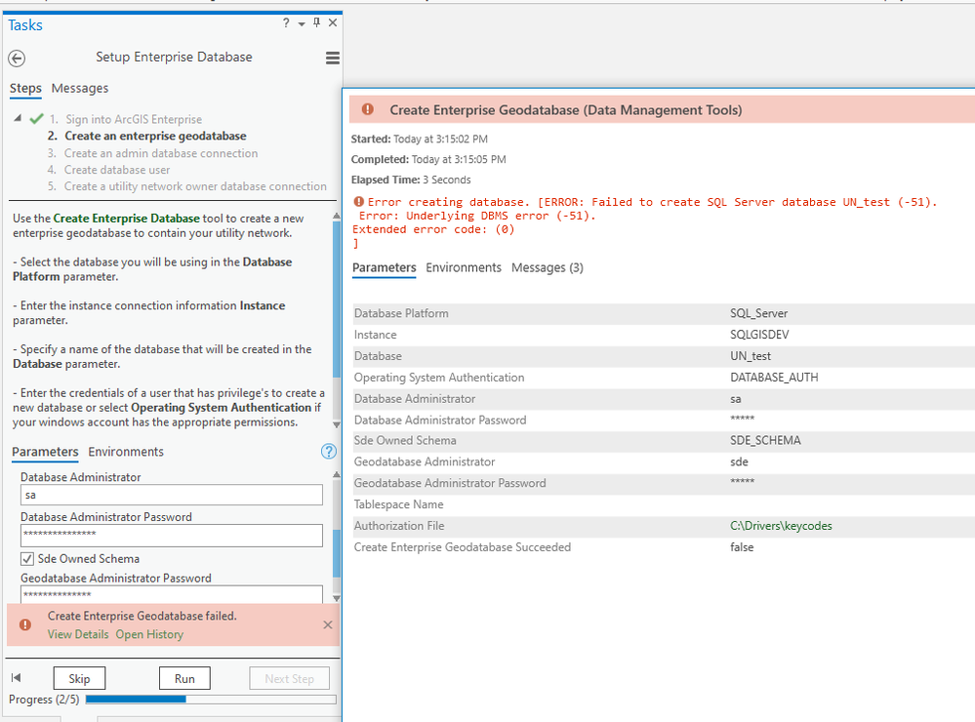975x722 pixels.
Task: Open the Tasks pane hamburger menu
Action: pyautogui.click(x=333, y=58)
